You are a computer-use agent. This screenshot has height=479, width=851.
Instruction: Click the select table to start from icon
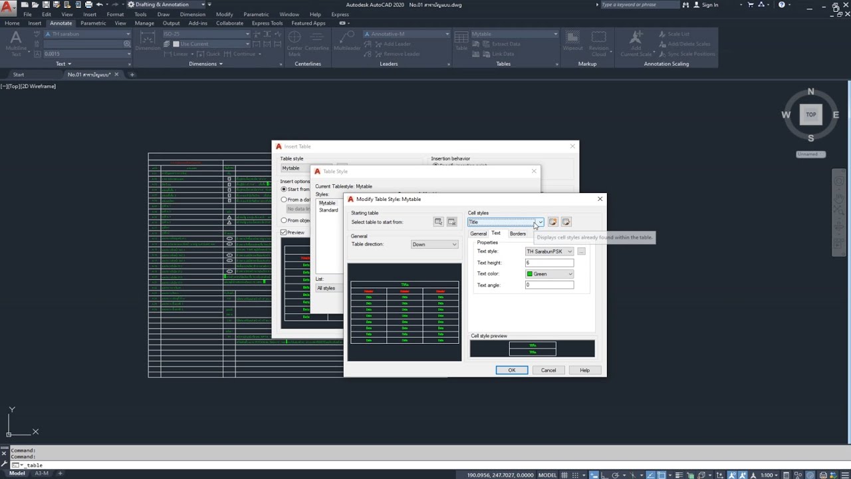point(438,222)
